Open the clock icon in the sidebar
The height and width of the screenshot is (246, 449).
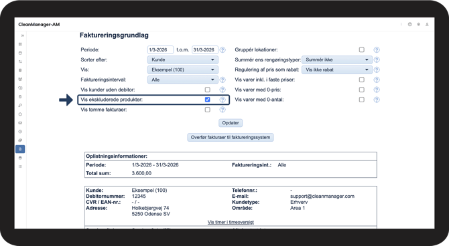click(20, 132)
